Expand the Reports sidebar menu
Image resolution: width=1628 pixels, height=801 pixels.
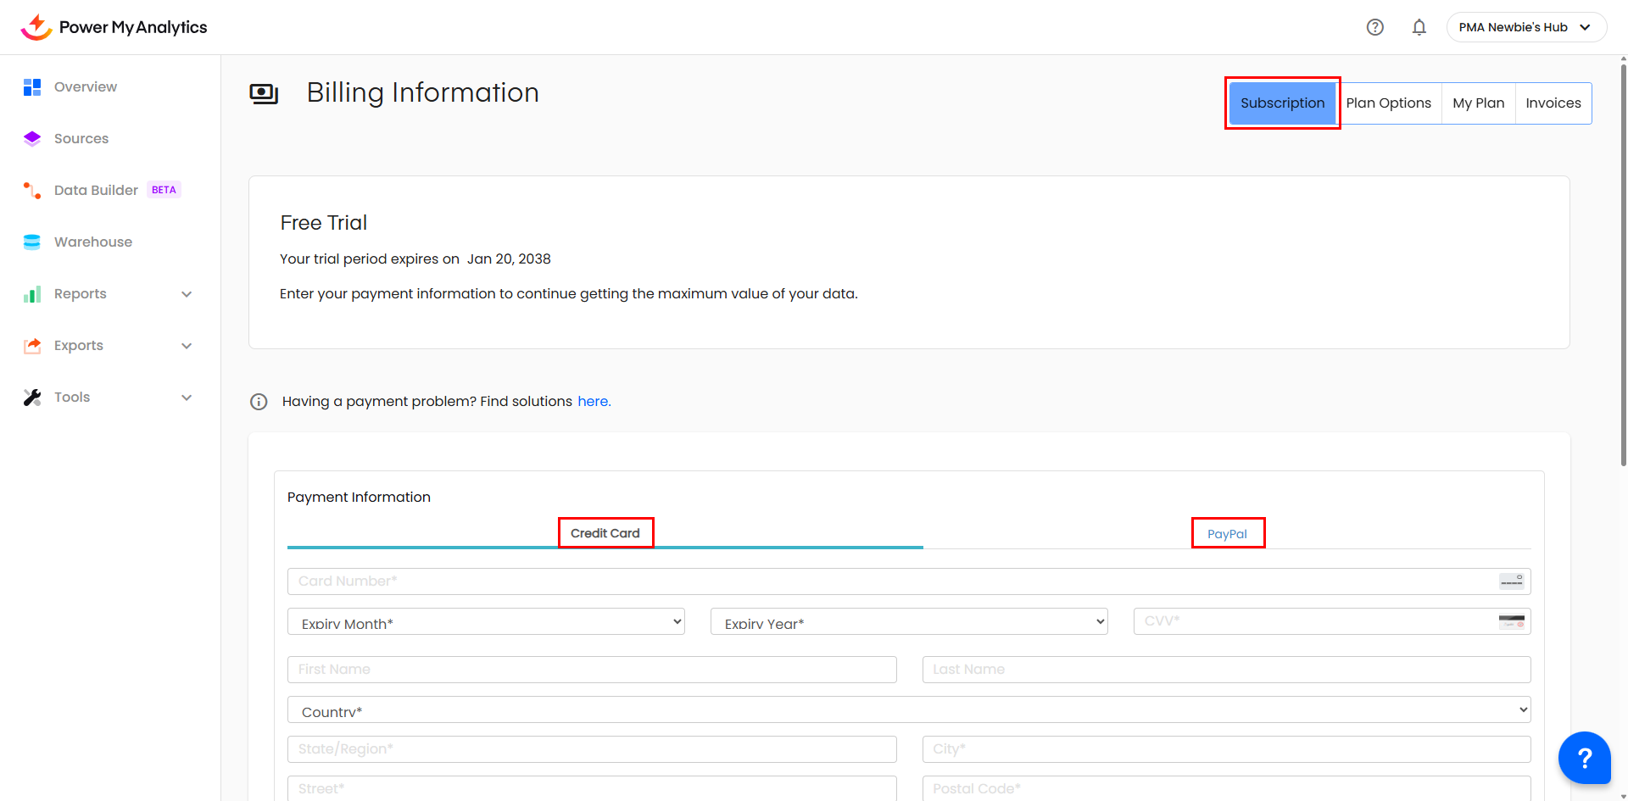click(x=187, y=294)
